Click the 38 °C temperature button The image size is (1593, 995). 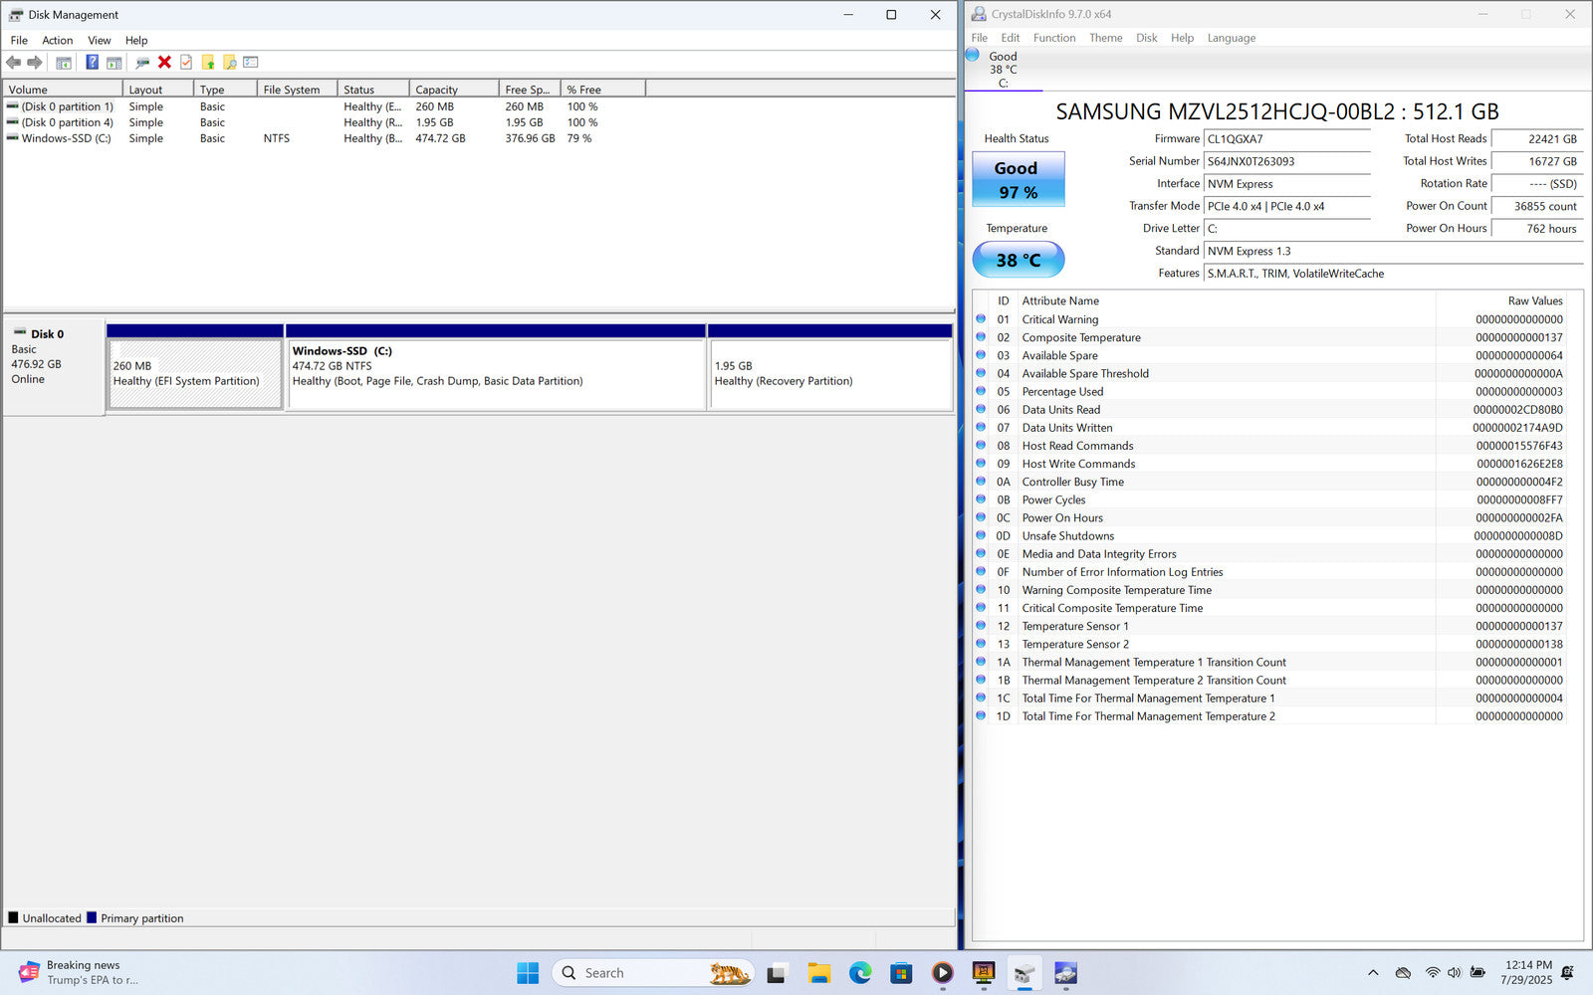click(x=1018, y=260)
